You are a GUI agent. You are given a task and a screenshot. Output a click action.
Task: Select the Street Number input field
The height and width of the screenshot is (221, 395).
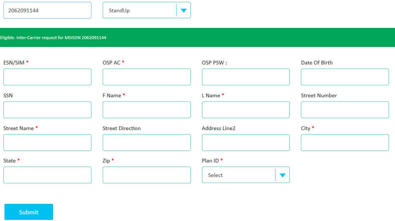point(345,110)
